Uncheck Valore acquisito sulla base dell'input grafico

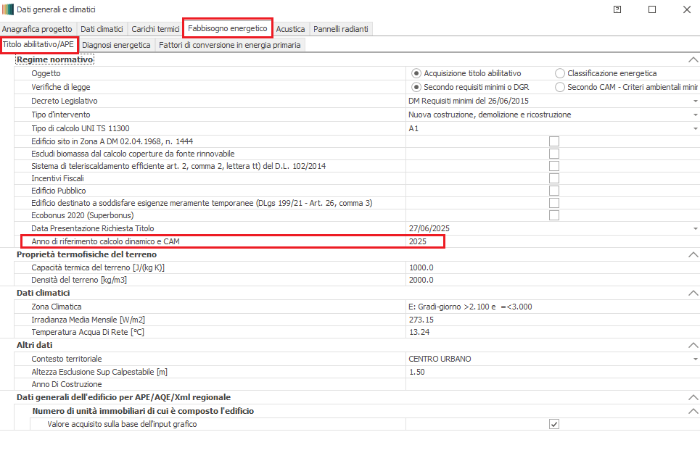pyautogui.click(x=554, y=424)
